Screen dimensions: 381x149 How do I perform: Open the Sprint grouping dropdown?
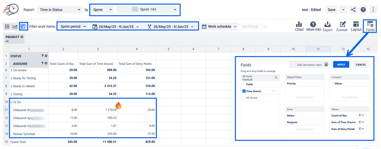102,10
